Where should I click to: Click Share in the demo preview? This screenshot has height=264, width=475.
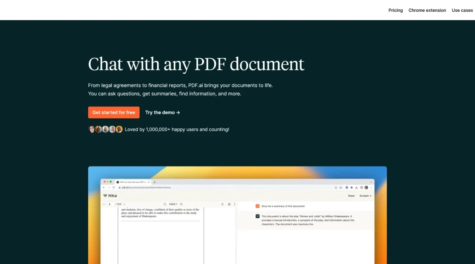pos(351,196)
